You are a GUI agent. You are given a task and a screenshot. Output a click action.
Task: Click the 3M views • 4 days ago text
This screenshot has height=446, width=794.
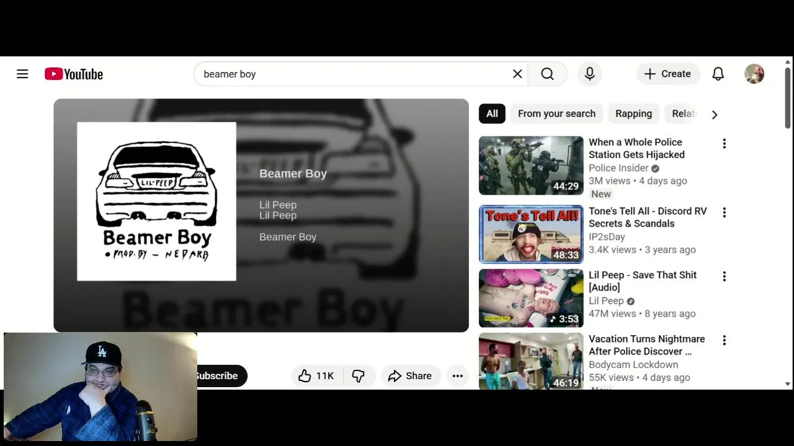(638, 181)
